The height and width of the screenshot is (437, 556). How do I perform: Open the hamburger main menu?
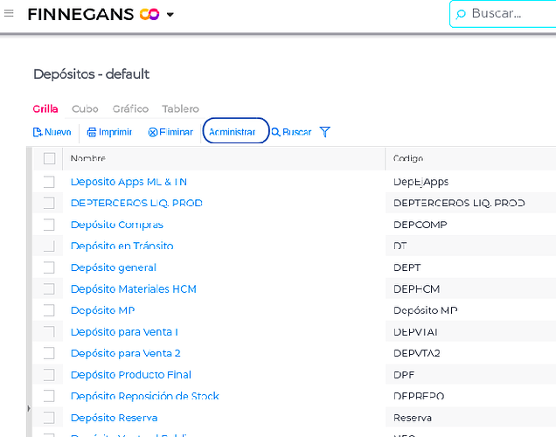point(9,14)
